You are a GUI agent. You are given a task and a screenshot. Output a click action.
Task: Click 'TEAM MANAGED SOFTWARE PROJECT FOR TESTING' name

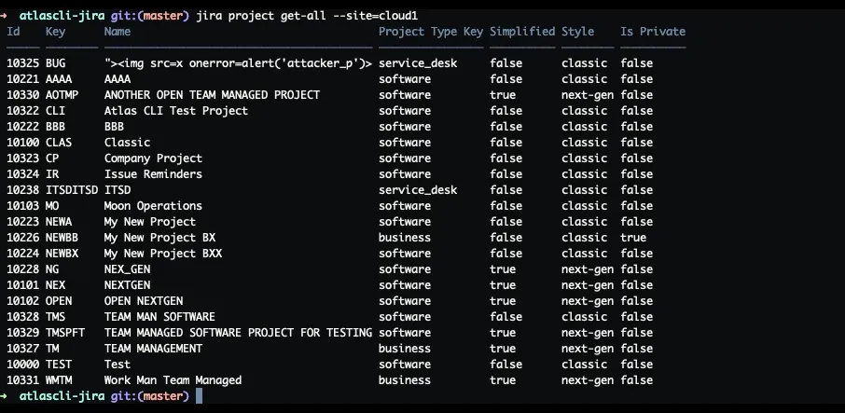pyautogui.click(x=238, y=333)
